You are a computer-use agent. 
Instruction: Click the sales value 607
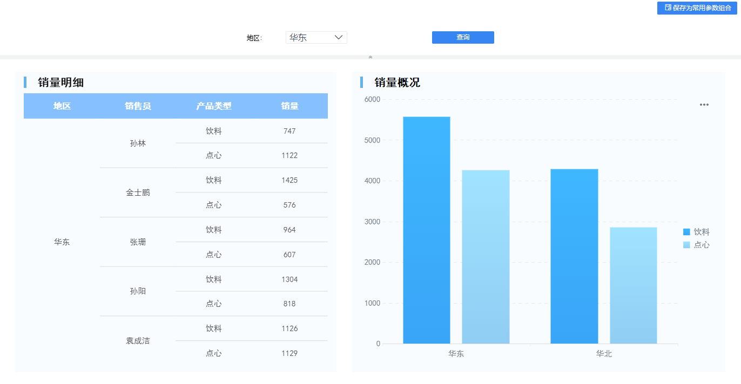coord(289,255)
